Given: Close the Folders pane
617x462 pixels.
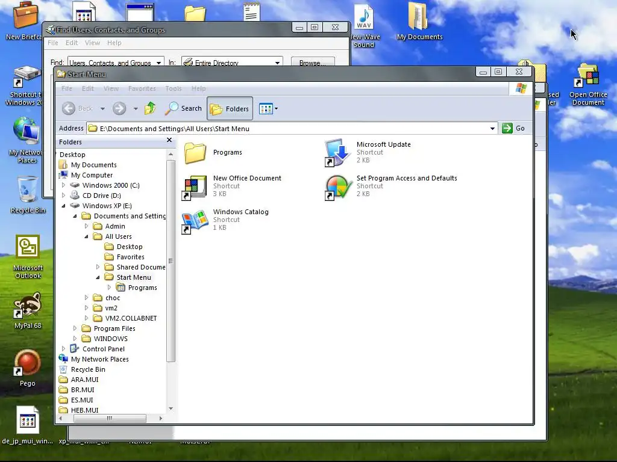Looking at the screenshot, I should pyautogui.click(x=169, y=140).
